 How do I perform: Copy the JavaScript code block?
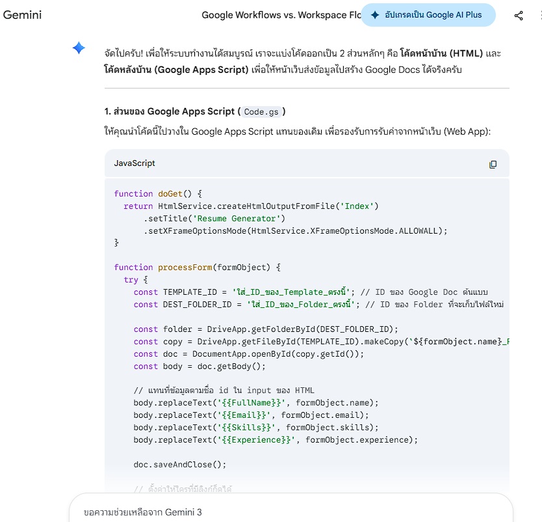click(x=493, y=164)
